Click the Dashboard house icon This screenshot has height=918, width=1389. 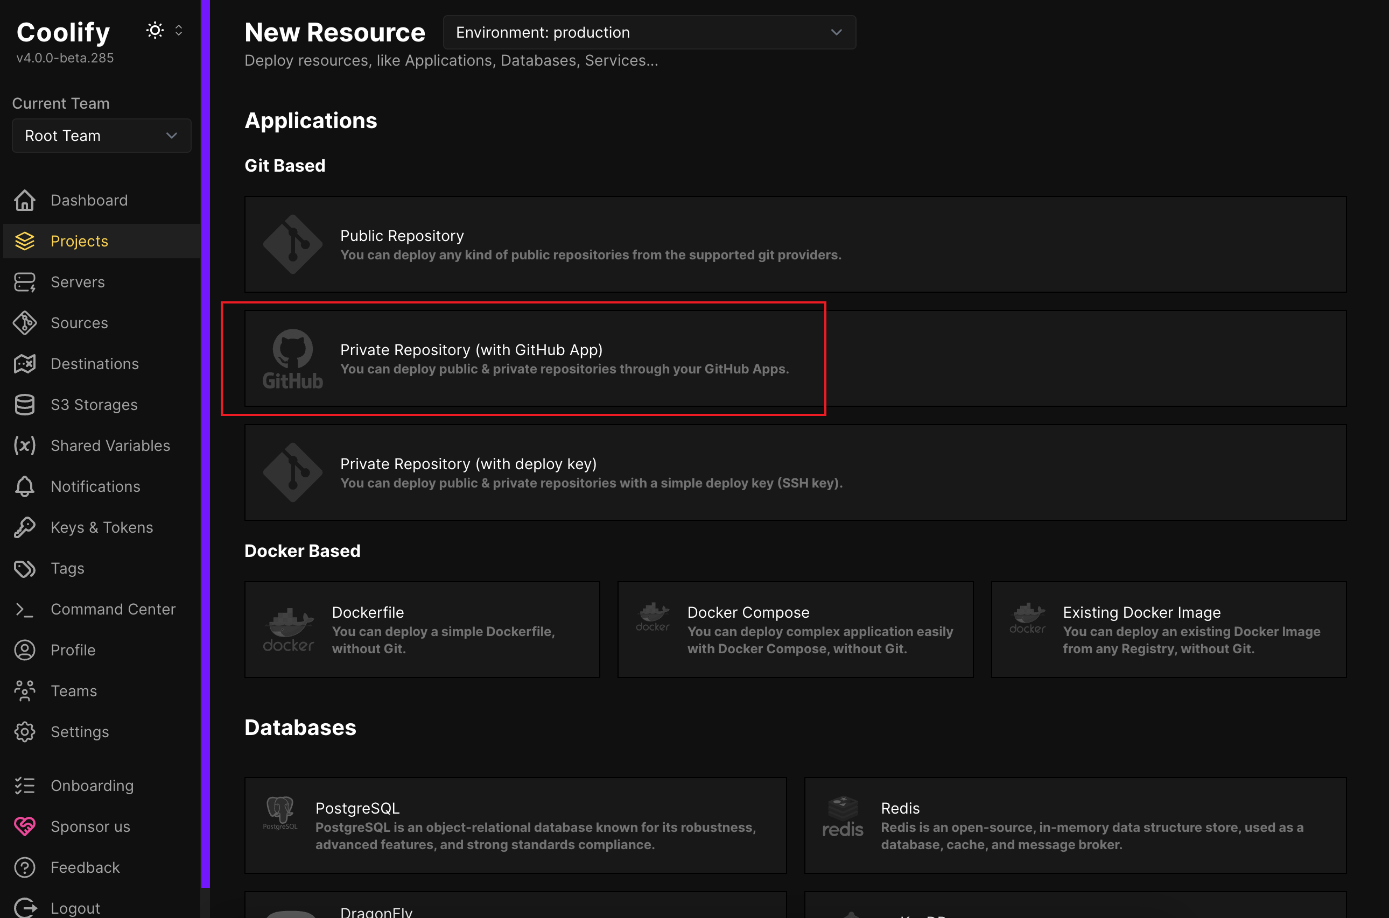tap(25, 200)
